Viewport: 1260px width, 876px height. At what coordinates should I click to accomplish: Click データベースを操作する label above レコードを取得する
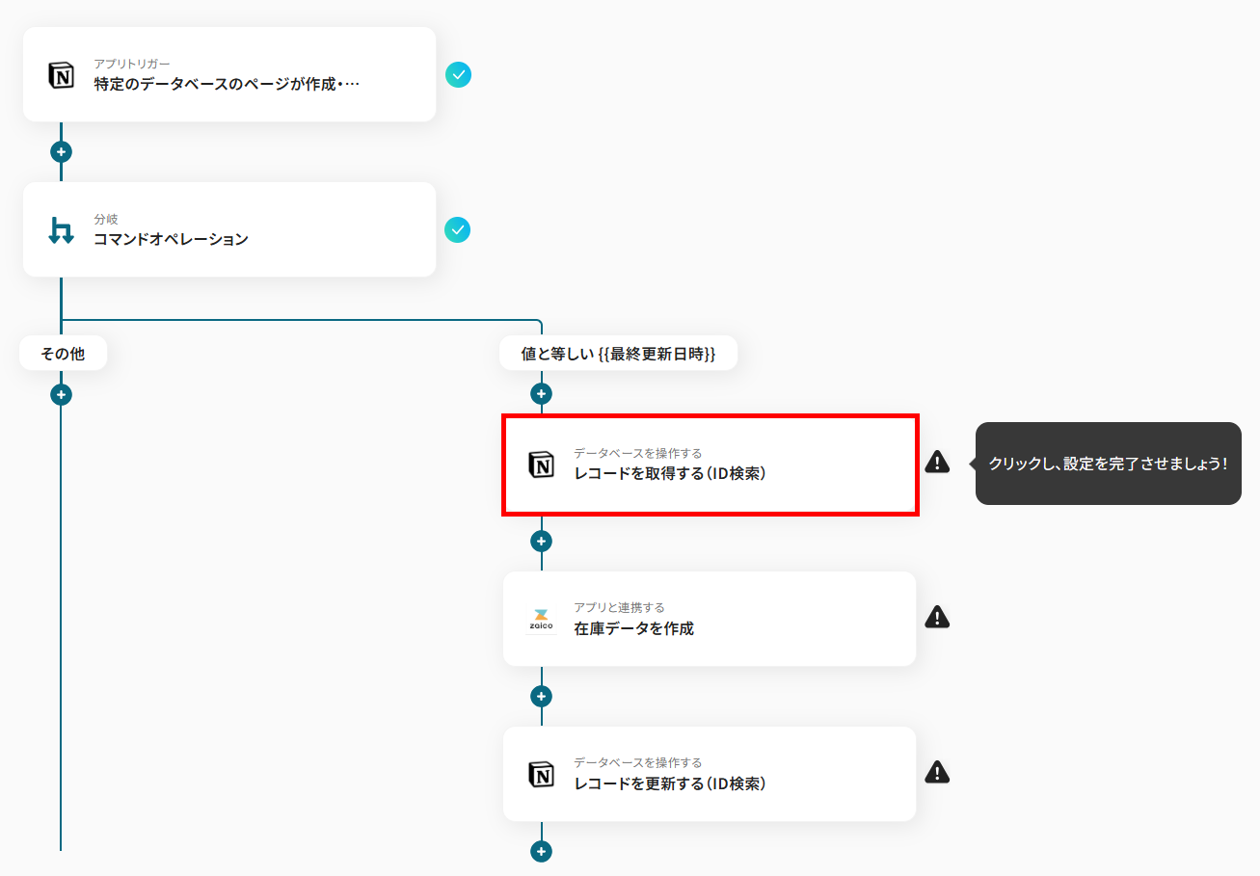[637, 453]
